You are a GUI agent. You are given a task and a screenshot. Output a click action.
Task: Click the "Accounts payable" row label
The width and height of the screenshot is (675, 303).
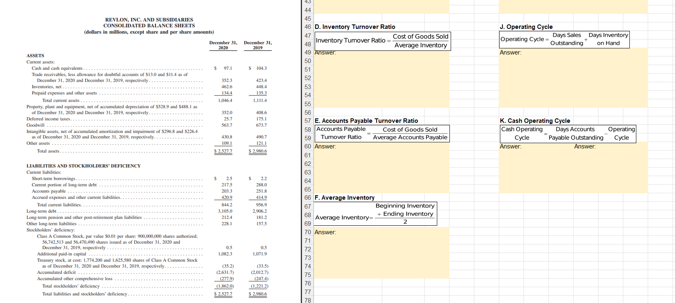pyautogui.click(x=49, y=191)
